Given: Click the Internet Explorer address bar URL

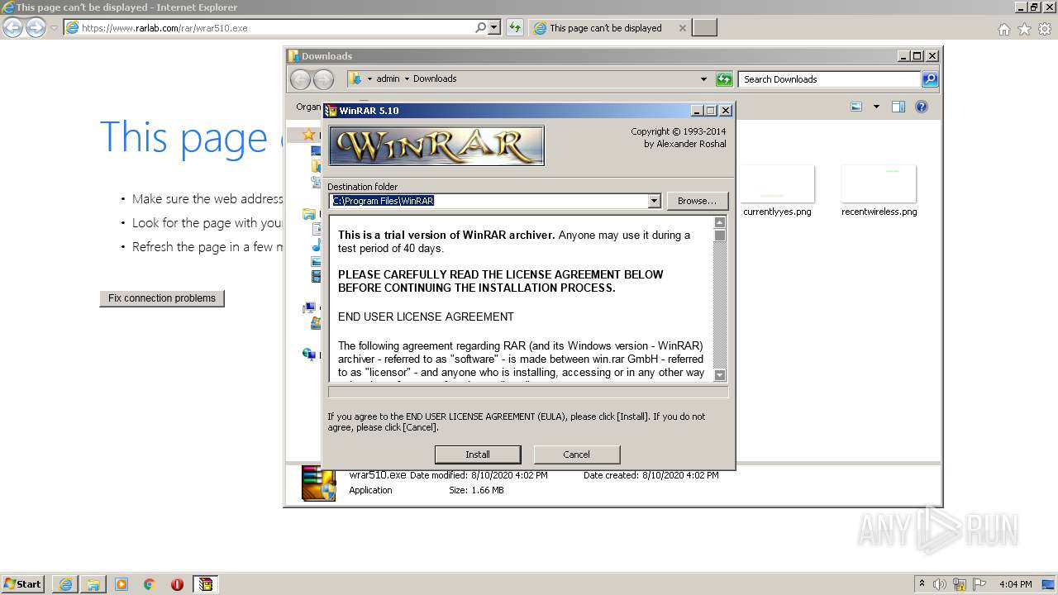Looking at the screenshot, I should (x=164, y=28).
